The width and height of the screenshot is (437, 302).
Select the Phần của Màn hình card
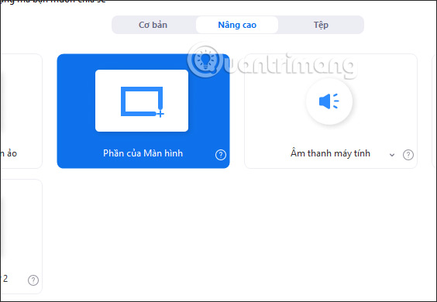pos(143,111)
